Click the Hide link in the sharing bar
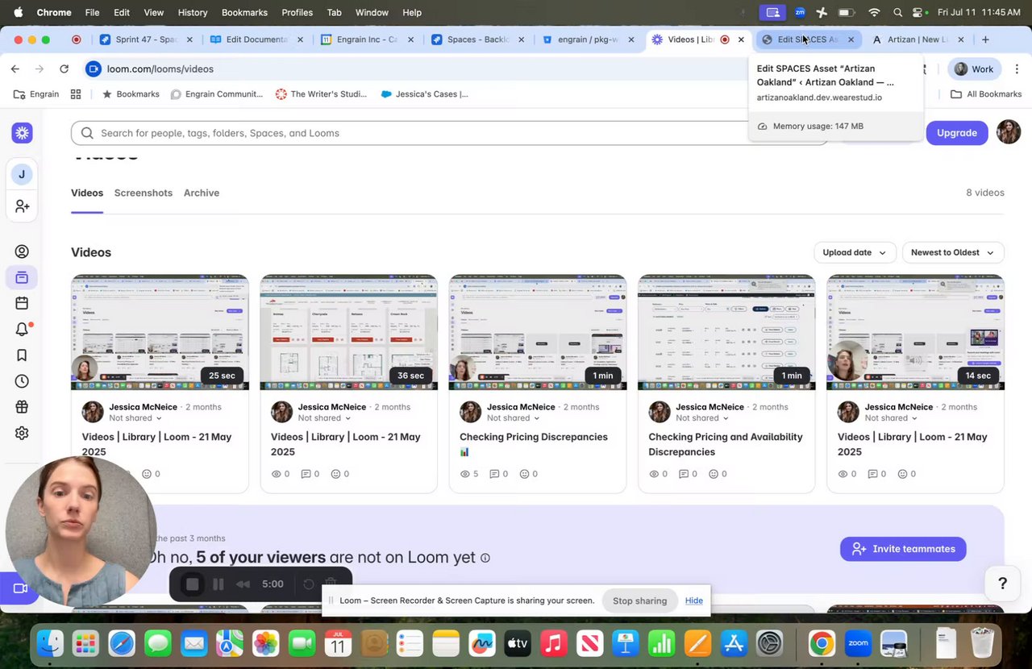The height and width of the screenshot is (669, 1032). 694,600
